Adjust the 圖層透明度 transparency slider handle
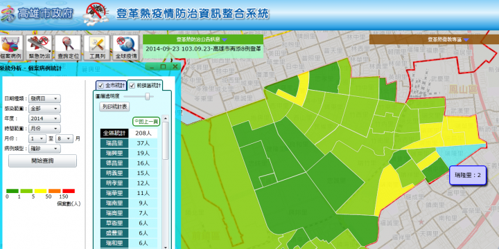The image size is (499, 249). (148, 96)
